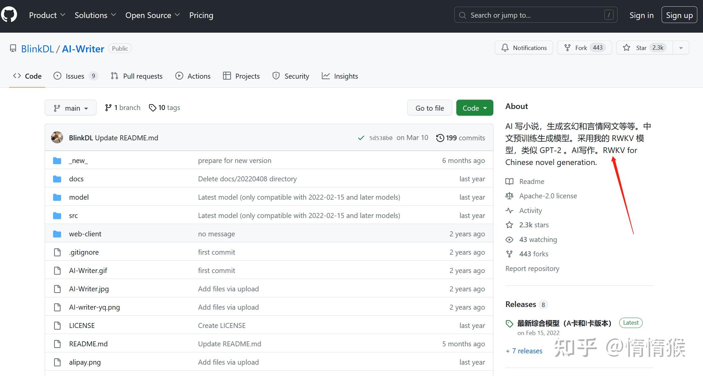
Task: Open the green commit status checkmark
Action: (x=361, y=138)
